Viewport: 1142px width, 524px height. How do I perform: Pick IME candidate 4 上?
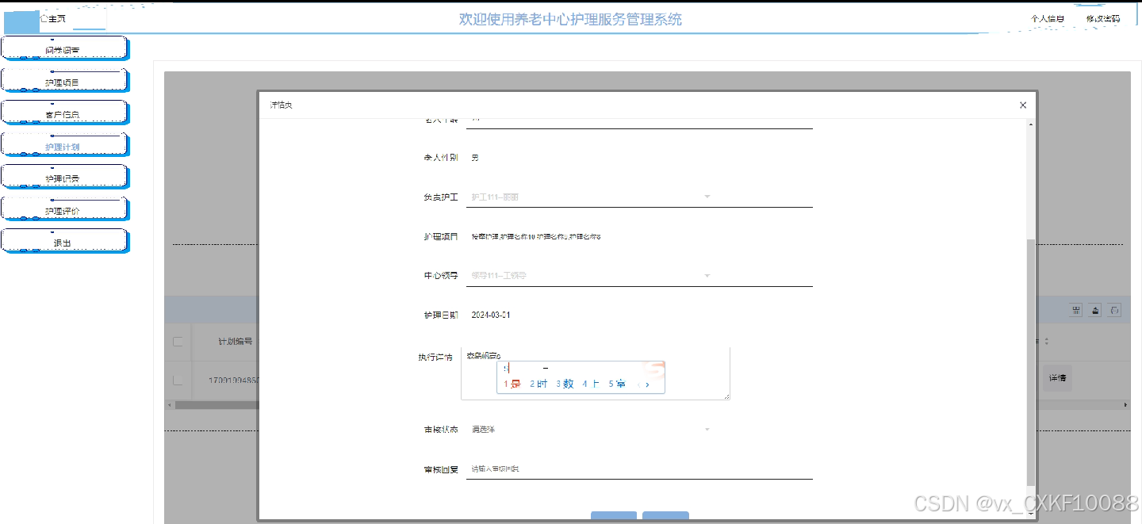pyautogui.click(x=591, y=384)
